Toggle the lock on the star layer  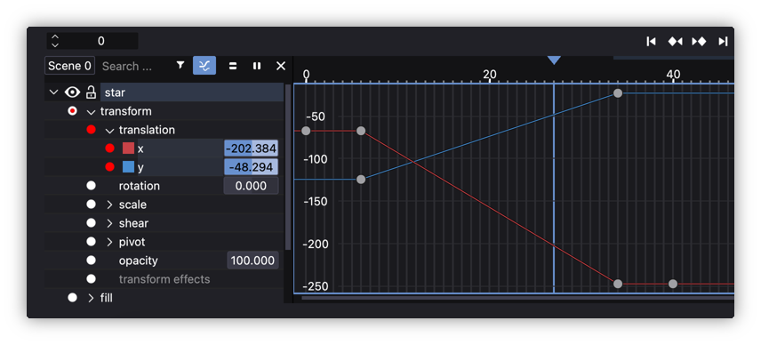(x=91, y=92)
